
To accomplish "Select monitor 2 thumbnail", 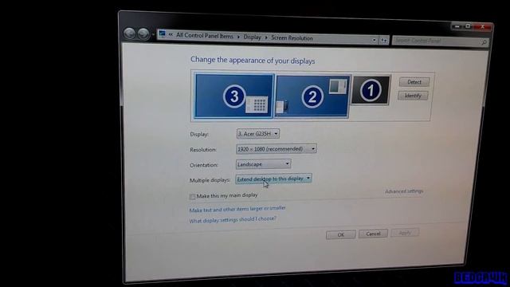I will point(312,96).
